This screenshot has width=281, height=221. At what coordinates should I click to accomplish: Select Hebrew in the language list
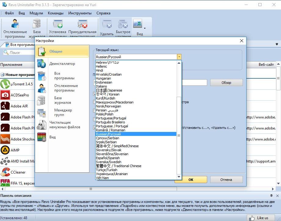(136, 62)
